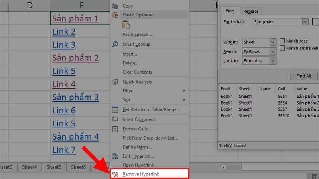Select result row with cell $E$1
The width and height of the screenshot is (319, 179).
click(268, 96)
